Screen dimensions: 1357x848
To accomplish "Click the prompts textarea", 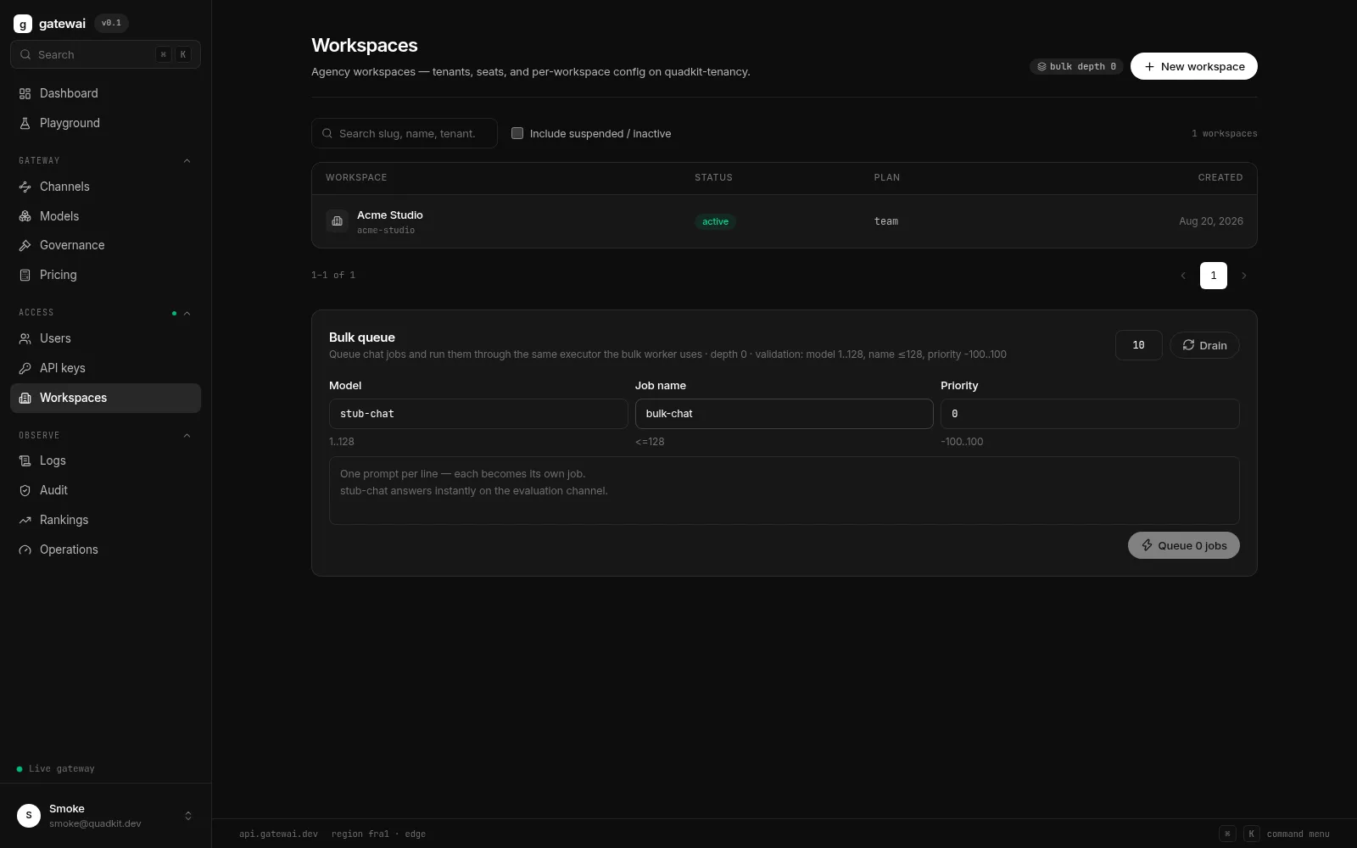I will (785, 491).
